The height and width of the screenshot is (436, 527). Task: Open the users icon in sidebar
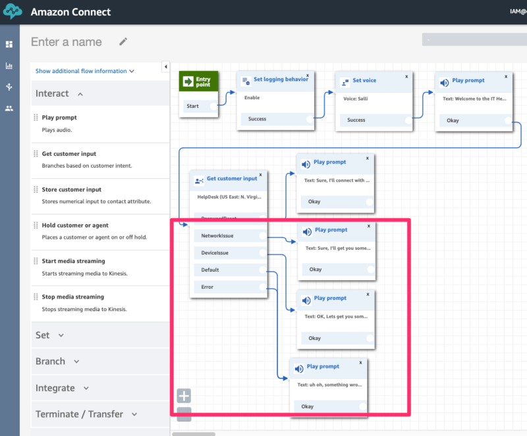point(9,109)
